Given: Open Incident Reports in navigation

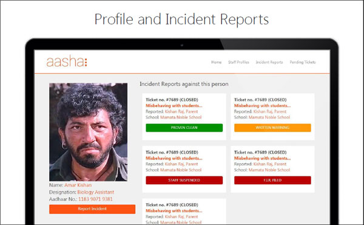Looking at the screenshot, I should tap(269, 62).
